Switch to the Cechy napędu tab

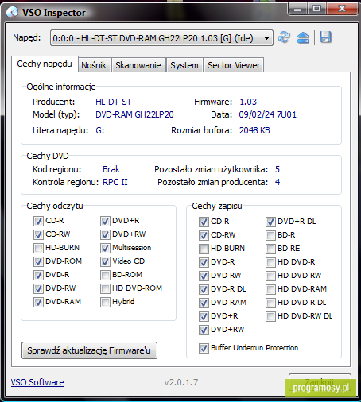tap(45, 64)
